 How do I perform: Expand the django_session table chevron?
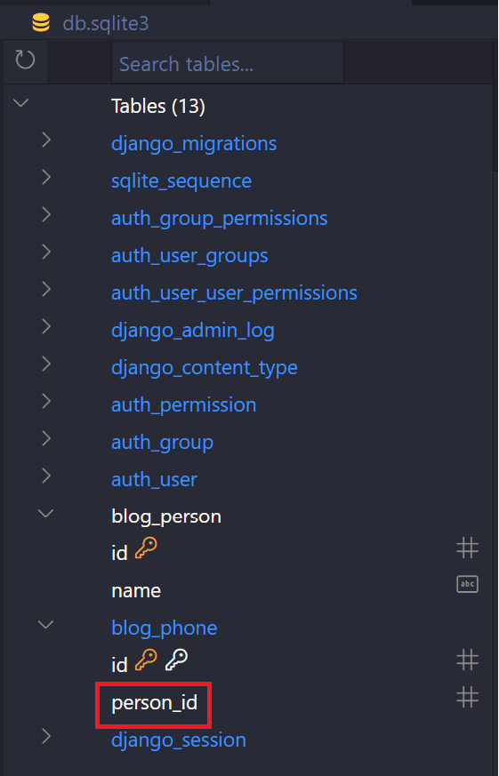tap(46, 736)
